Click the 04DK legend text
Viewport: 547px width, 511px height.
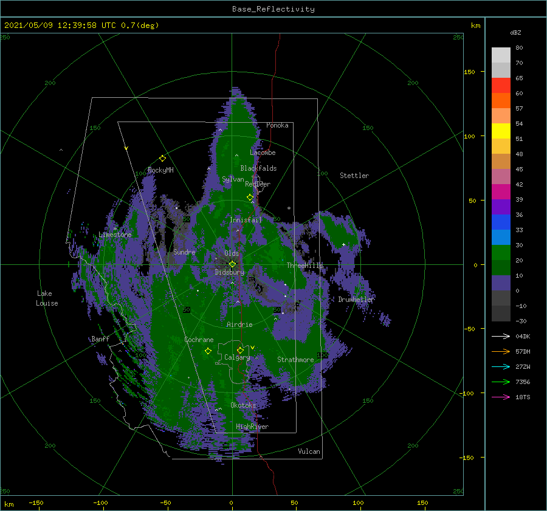click(523, 336)
